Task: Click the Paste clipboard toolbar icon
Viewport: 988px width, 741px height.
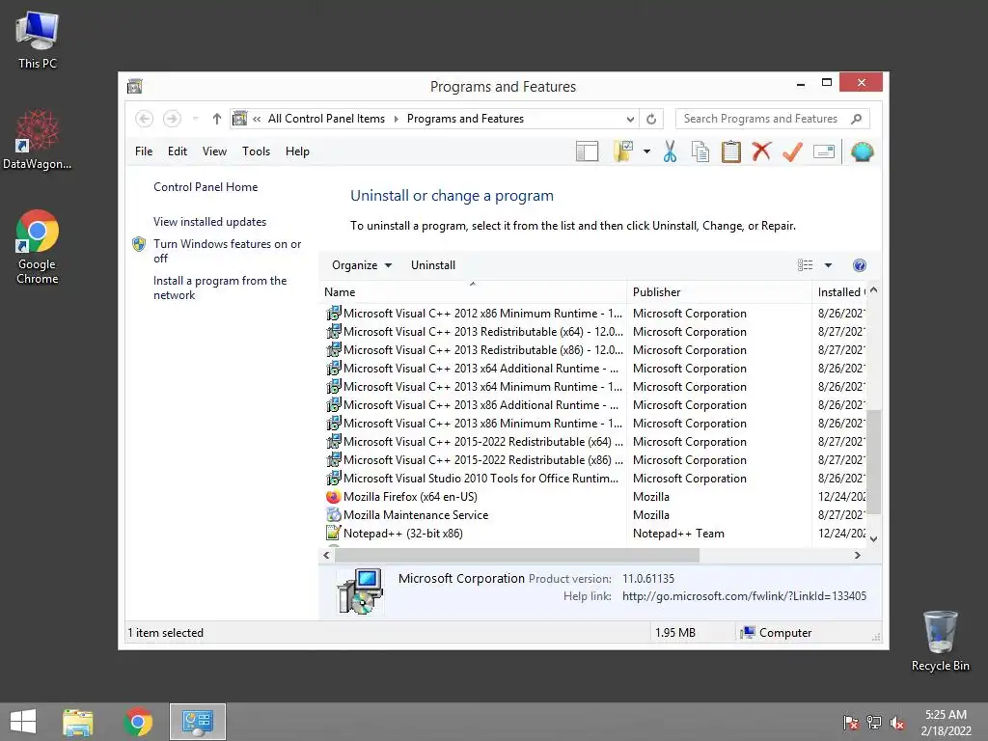Action: point(731,151)
